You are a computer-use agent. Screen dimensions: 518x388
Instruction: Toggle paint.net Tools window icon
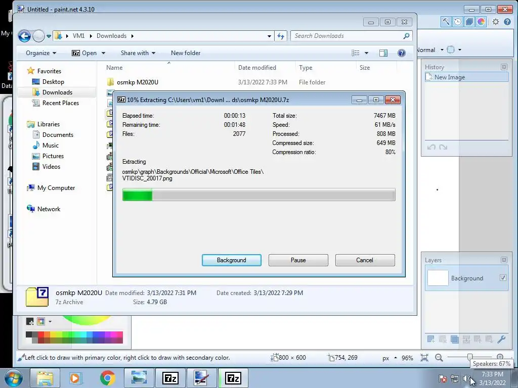(x=446, y=22)
